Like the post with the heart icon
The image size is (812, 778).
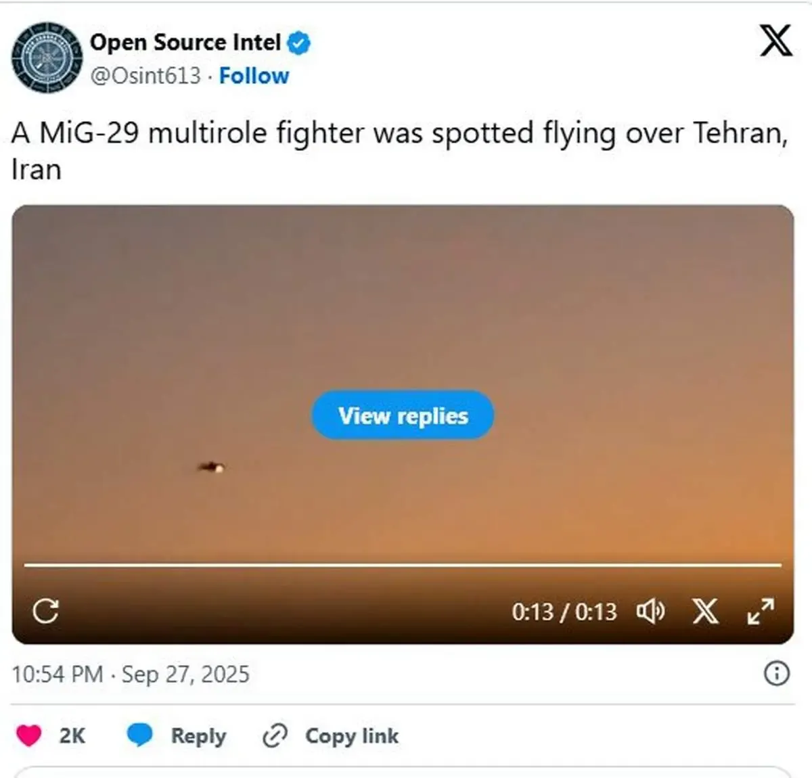(29, 735)
